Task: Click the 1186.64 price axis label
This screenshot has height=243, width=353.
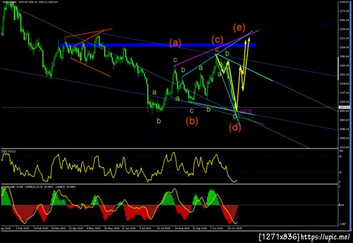Action: 344,56
